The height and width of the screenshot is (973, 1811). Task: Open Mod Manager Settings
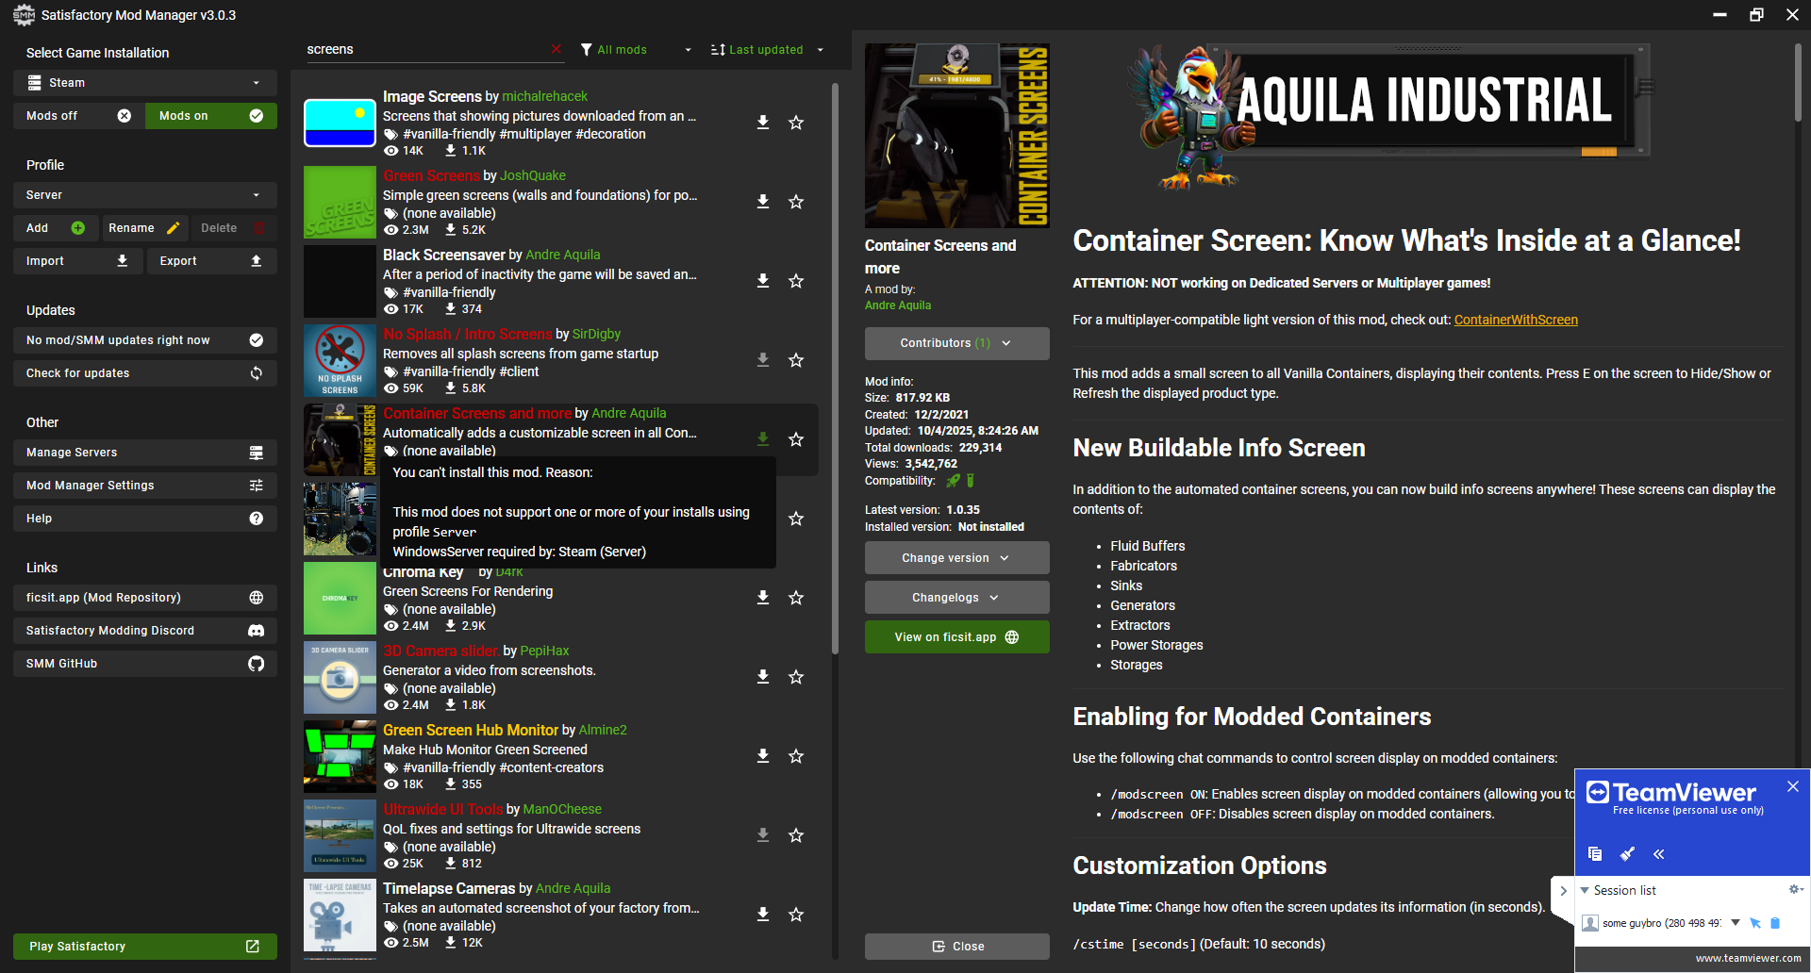click(x=145, y=486)
